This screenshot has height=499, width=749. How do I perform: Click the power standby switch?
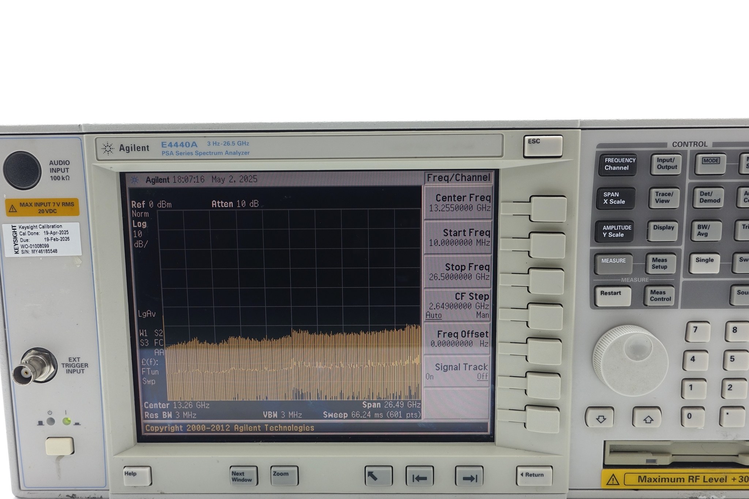(60, 446)
